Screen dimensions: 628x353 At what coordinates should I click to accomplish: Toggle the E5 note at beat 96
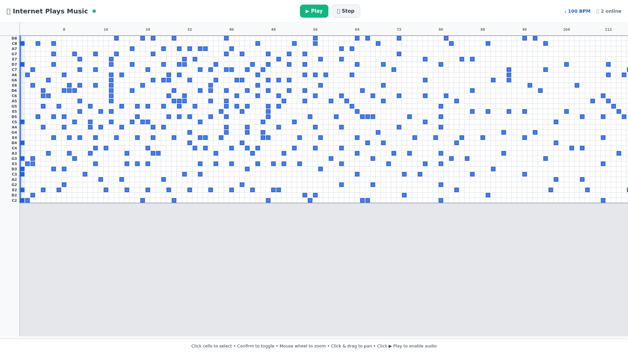[525, 111]
